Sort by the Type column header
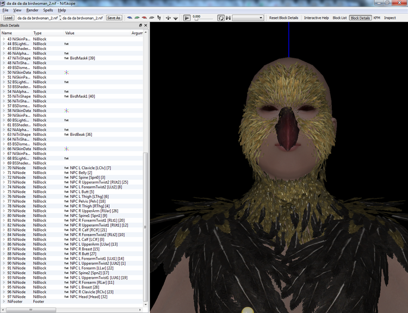Screen dimensions: 408x313 48,33
